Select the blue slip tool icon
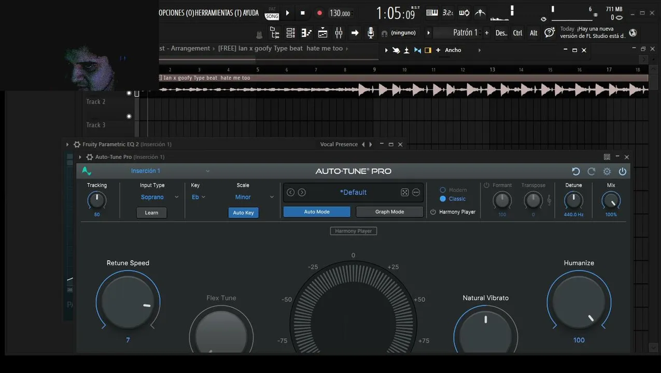This screenshot has height=373, width=661. (x=417, y=50)
